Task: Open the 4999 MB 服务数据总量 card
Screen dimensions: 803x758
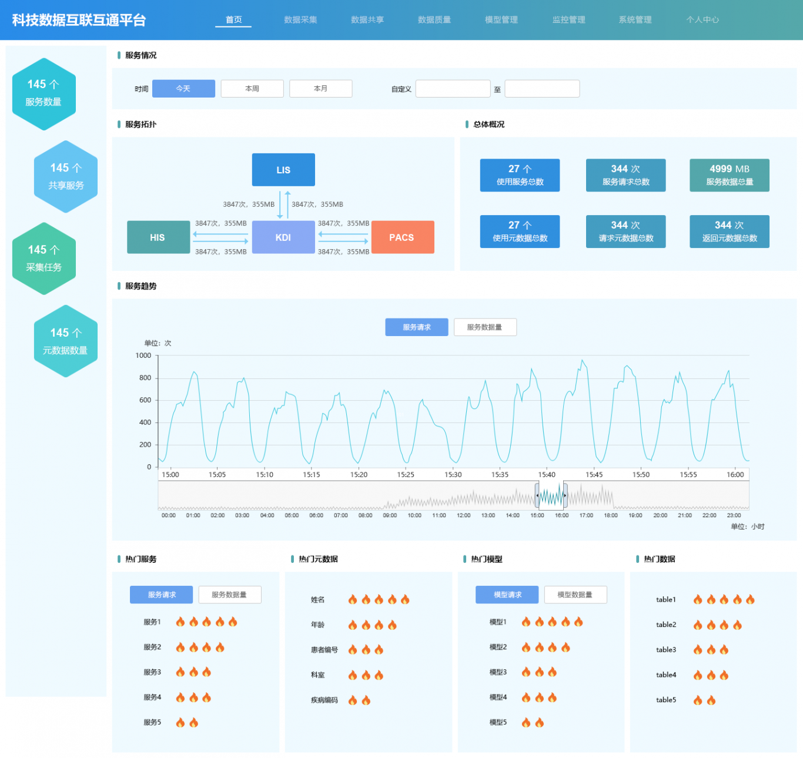Action: 730,175
